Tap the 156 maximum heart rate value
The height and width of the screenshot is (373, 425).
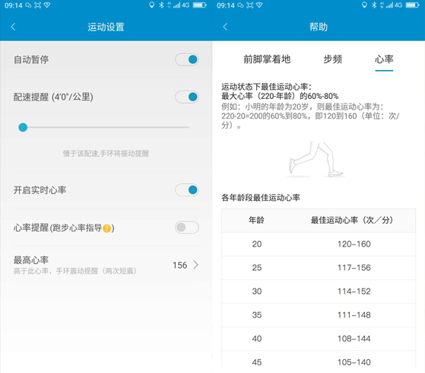coord(180,265)
